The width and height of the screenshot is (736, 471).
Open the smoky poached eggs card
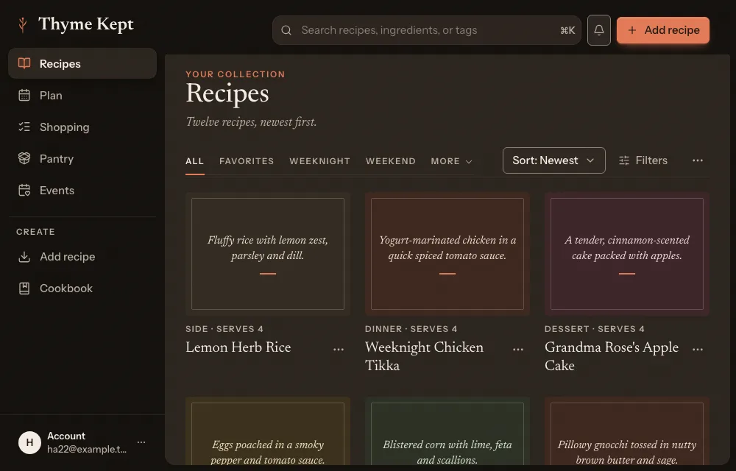(268, 431)
